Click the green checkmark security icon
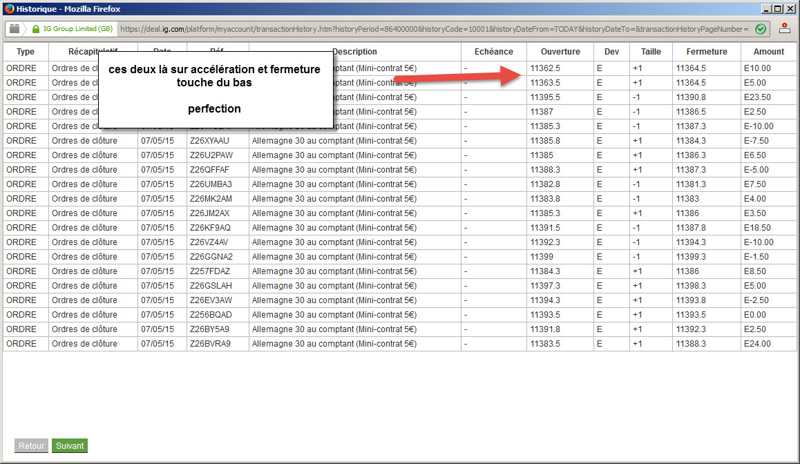Viewport: 800px width, 464px height. tap(760, 29)
